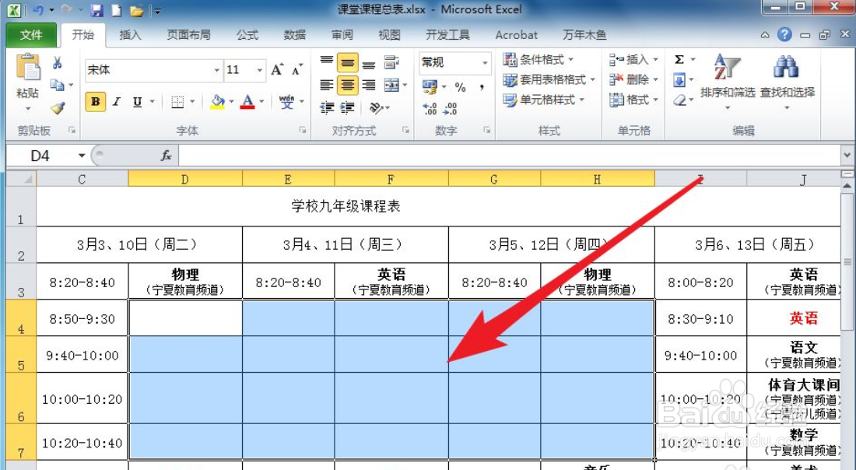Click the Save icon on the Quick Access Toolbar
856x470 pixels.
96,9
